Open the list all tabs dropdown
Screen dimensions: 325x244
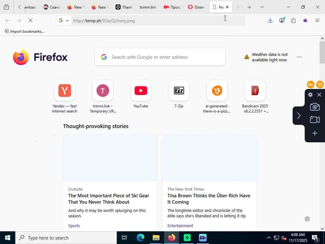[262, 7]
